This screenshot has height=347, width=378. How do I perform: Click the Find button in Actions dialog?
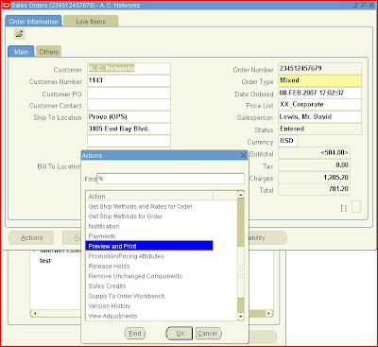coord(135,334)
